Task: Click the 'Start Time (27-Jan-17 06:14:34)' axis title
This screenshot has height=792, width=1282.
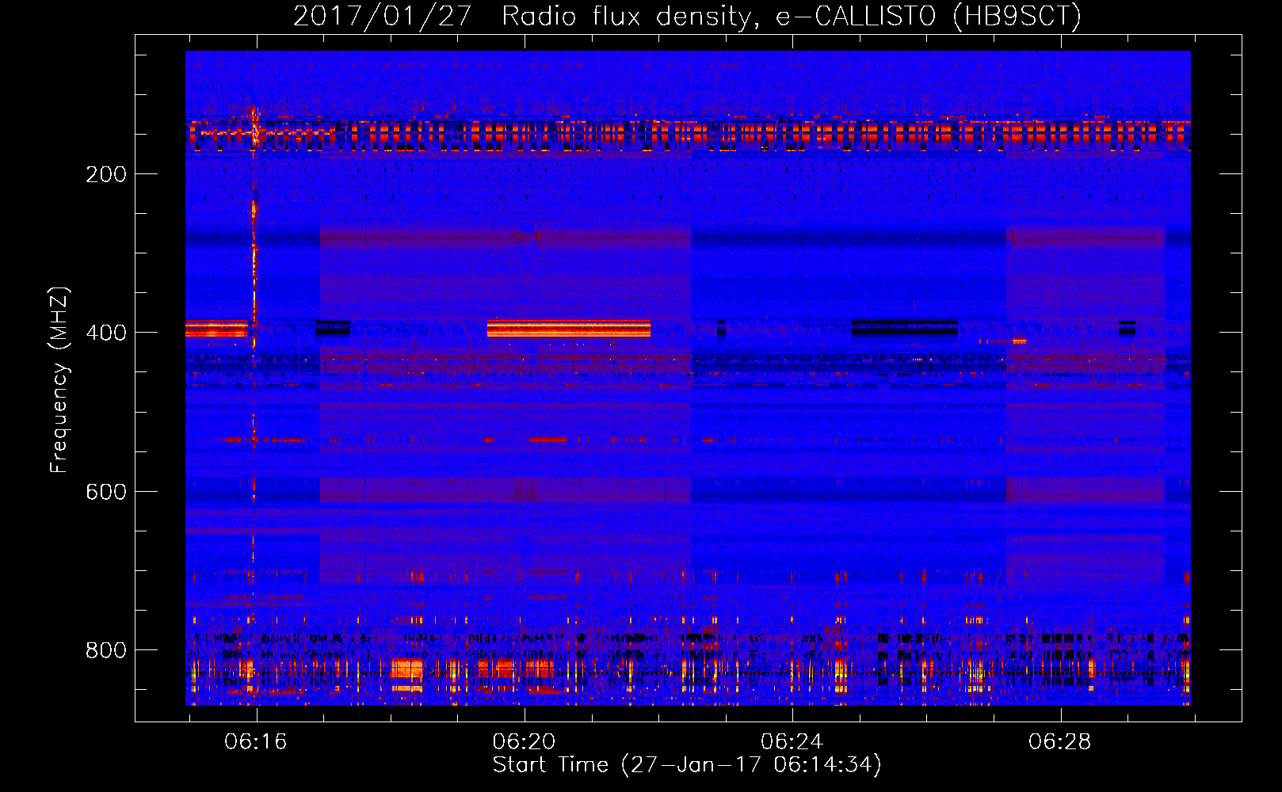Action: [687, 765]
